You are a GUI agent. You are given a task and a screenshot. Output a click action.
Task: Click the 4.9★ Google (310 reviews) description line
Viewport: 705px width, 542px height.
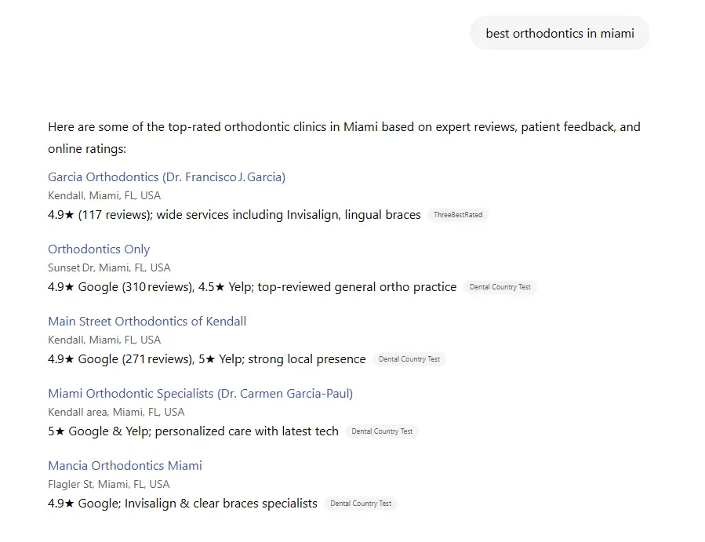point(253,287)
